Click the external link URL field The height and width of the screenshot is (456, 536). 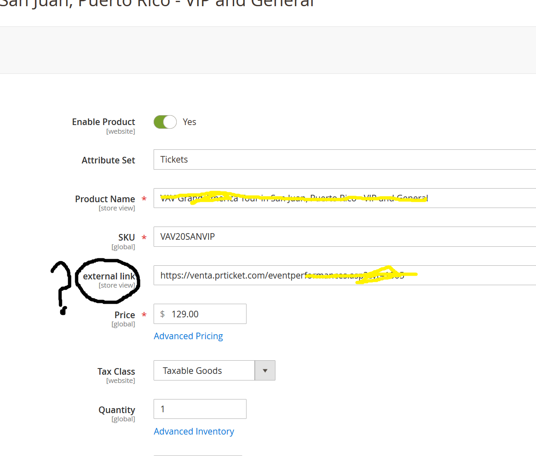(289, 275)
